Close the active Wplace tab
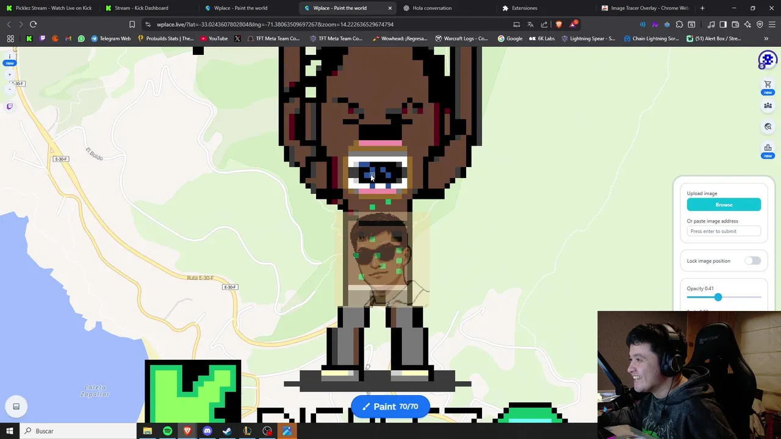The image size is (781, 439). (390, 8)
